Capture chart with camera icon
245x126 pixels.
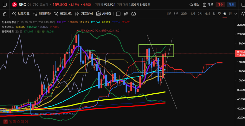coord(133,14)
